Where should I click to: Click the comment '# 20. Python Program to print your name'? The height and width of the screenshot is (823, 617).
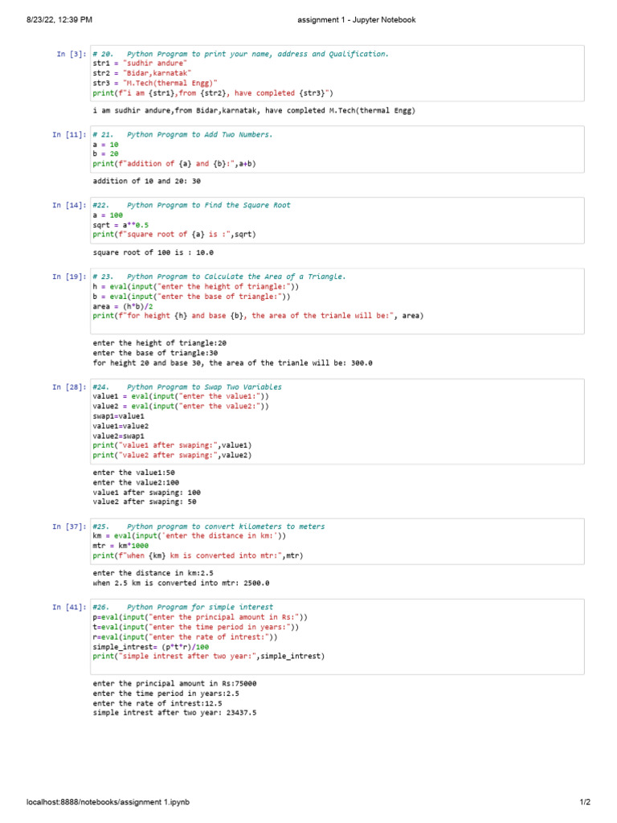point(241,54)
